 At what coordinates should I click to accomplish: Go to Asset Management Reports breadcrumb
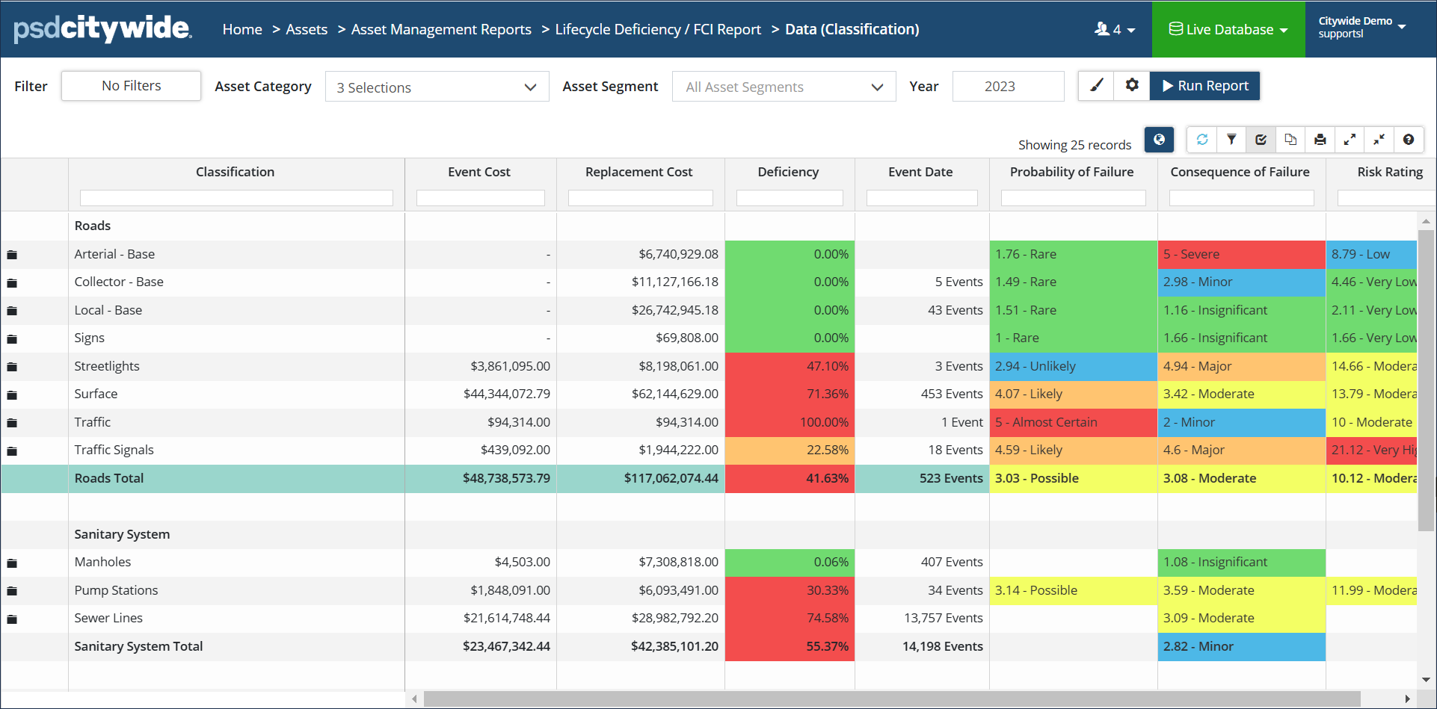(441, 30)
